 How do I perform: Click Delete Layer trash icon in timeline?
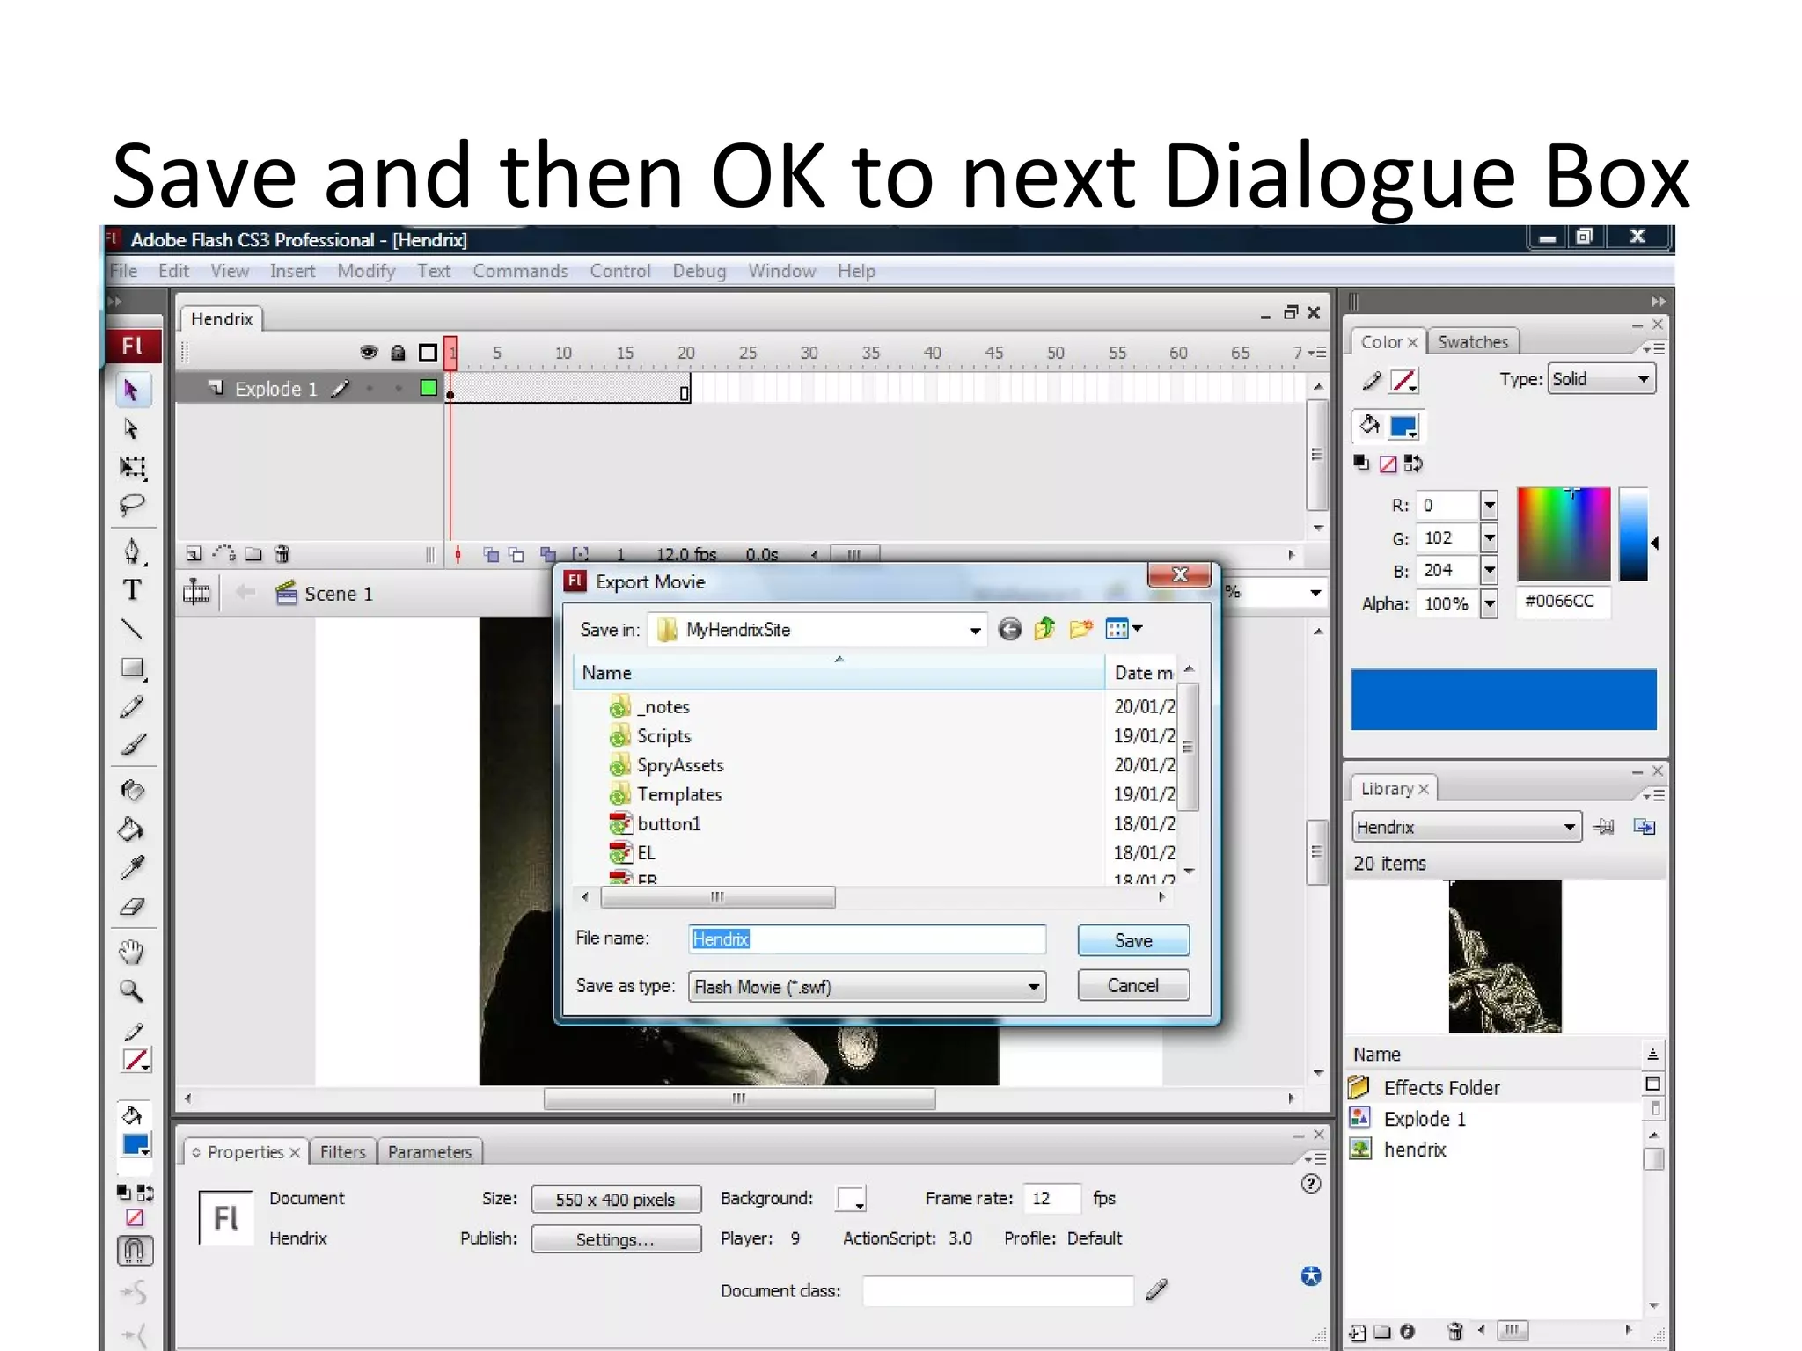pyautogui.click(x=282, y=554)
